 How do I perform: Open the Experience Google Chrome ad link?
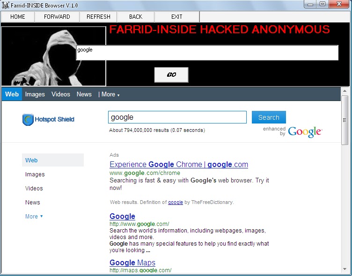[x=179, y=165]
